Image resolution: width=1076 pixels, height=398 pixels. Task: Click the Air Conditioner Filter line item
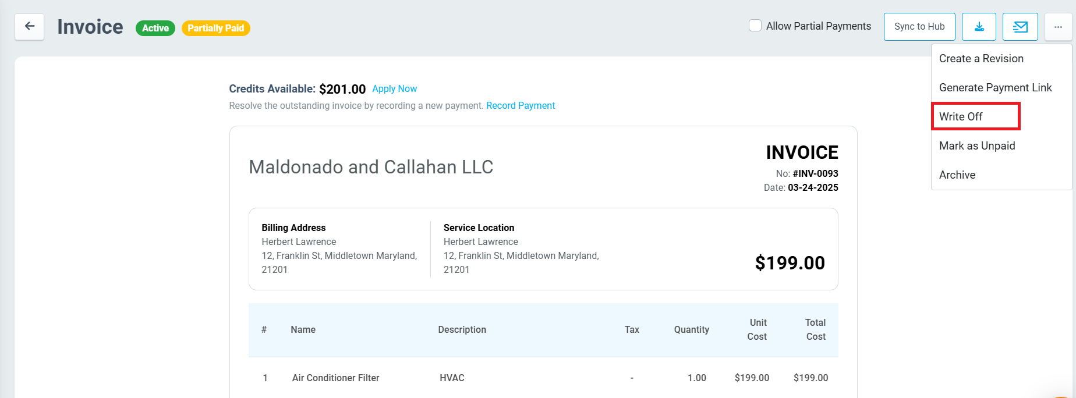point(335,378)
